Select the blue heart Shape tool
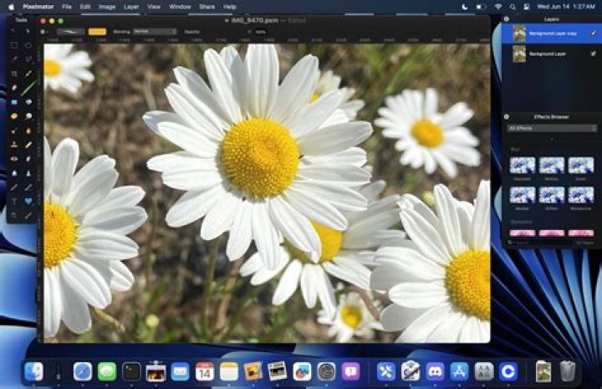This screenshot has height=389, width=602. pos(28,202)
